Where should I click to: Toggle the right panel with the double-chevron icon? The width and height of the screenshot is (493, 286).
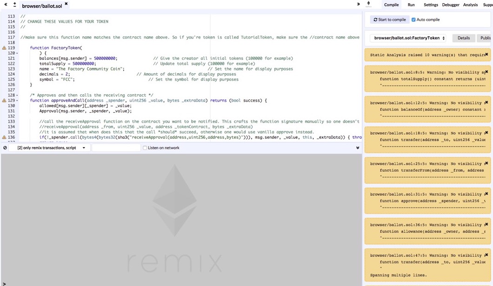point(359,4)
